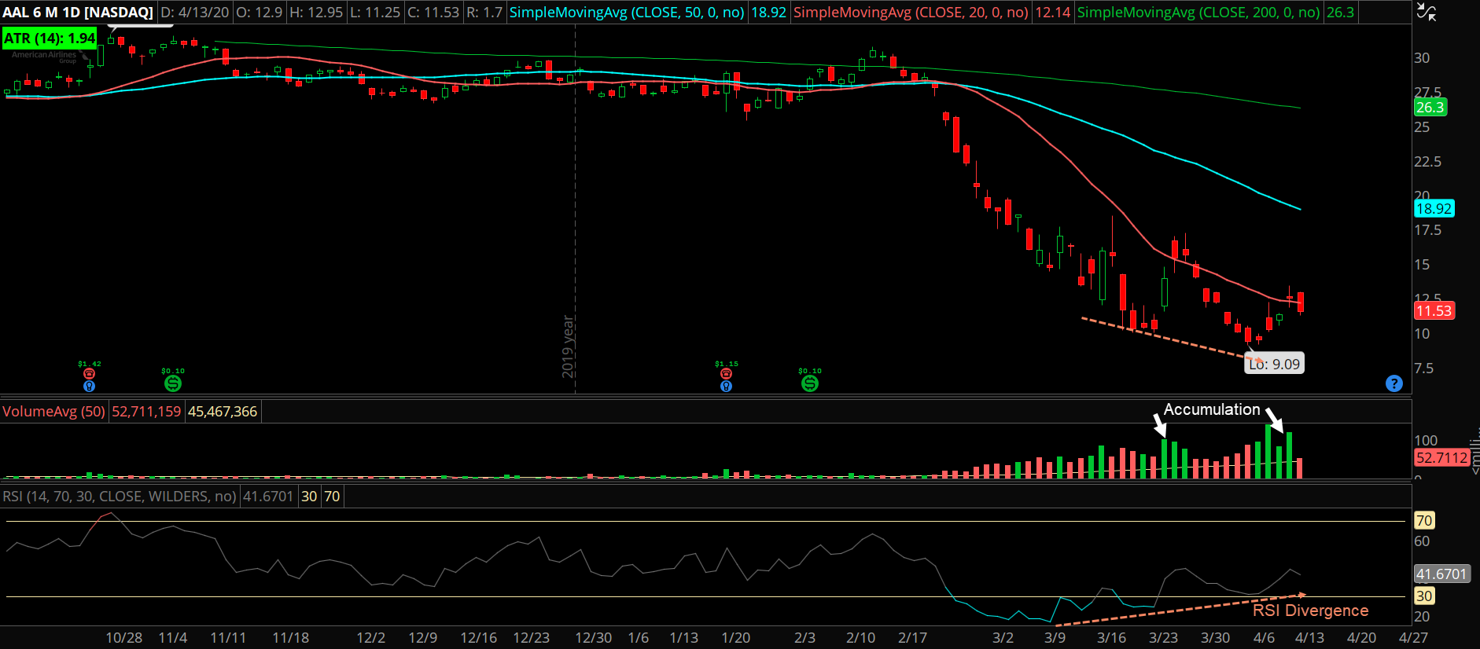This screenshot has width=1480, height=649.
Task: Click the AAL 6 M 1D [NASDAQ] symbol label
Action: (x=78, y=13)
